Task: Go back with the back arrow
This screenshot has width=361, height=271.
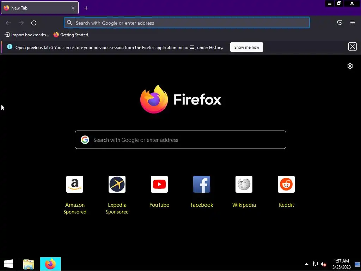Action: pyautogui.click(x=8, y=23)
